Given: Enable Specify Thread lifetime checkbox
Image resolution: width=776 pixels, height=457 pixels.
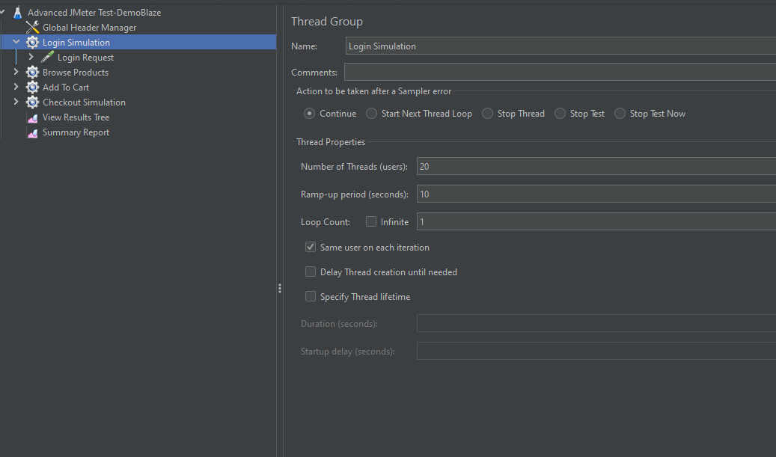Looking at the screenshot, I should 311,296.
